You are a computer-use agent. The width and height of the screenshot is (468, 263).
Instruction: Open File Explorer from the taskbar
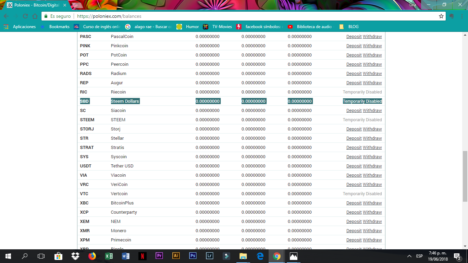click(x=243, y=256)
